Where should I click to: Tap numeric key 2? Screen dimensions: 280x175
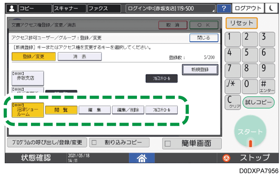click(250, 39)
